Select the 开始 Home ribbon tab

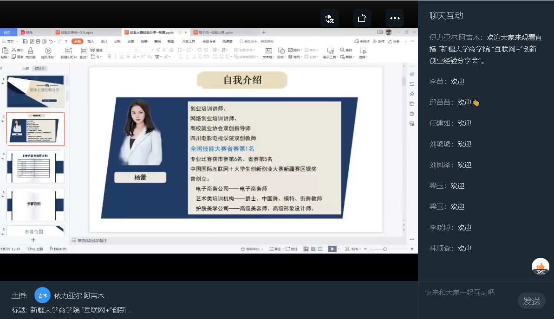[78, 41]
